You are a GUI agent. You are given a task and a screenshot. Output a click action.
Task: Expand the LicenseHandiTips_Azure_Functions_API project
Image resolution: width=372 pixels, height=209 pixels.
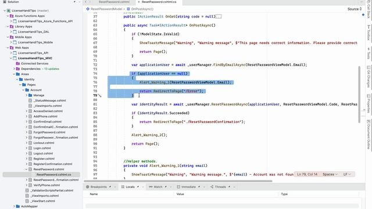click(x=11, y=21)
